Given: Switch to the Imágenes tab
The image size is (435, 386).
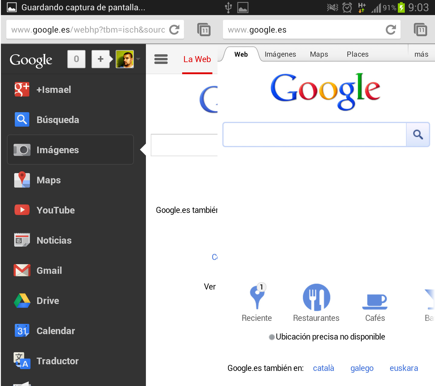Looking at the screenshot, I should click(280, 54).
